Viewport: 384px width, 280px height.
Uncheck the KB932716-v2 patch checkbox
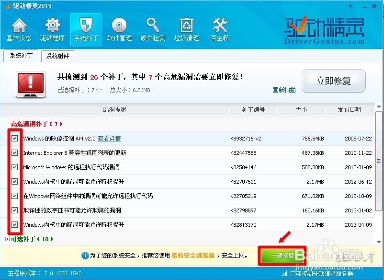(15, 138)
